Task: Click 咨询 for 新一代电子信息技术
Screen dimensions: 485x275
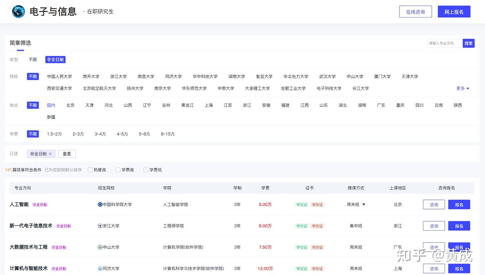Action: (x=434, y=226)
